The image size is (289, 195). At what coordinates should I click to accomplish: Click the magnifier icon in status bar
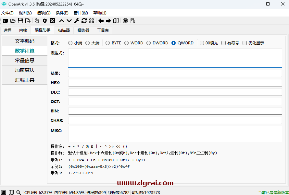point(19,192)
